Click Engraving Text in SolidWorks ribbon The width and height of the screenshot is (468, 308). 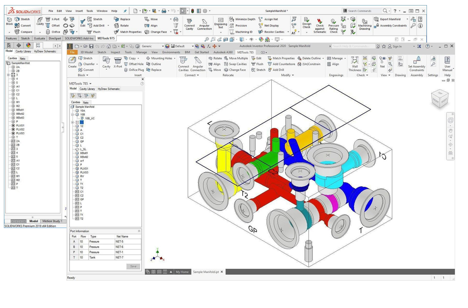click(221, 23)
